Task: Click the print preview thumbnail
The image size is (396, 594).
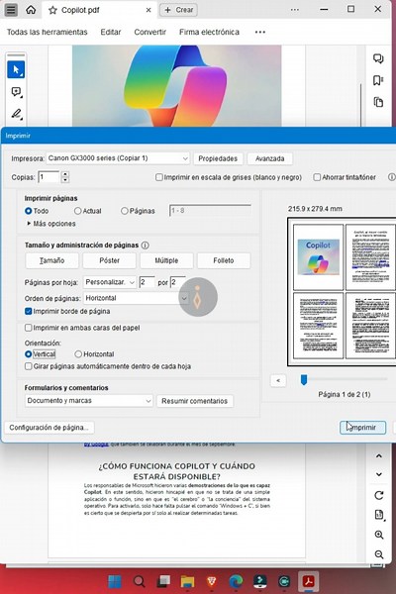Action: 343,292
